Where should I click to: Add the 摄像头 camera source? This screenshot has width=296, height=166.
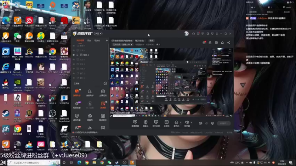click(x=145, y=122)
